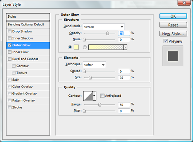193x142 pixels.
Task: Enable the Gradient Overlay checkbox
Action: coord(10,94)
